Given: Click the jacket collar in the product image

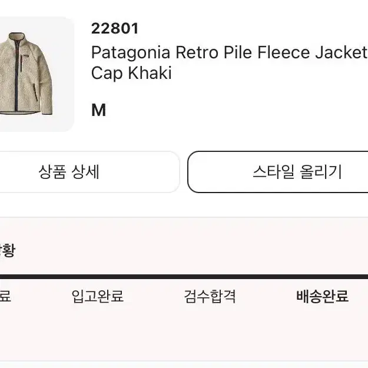Looking at the screenshot, I should pyautogui.click(x=17, y=37).
